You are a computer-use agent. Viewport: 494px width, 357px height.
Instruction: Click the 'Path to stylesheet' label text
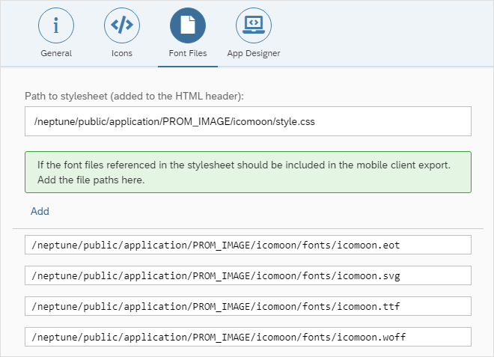(134, 96)
